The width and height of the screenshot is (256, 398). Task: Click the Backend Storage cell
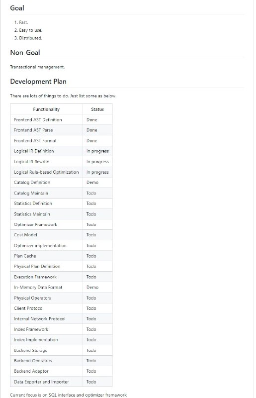click(x=46, y=350)
